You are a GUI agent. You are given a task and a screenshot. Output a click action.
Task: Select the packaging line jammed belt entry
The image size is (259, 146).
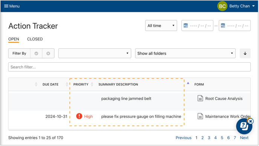click(126, 99)
